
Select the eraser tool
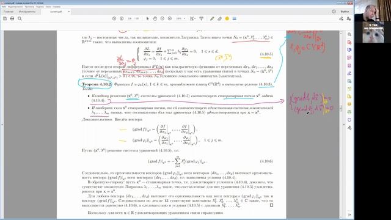coord(219,18)
